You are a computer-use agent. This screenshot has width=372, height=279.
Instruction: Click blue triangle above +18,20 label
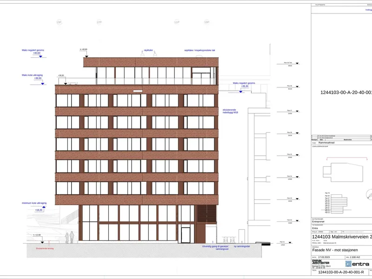(x=44, y=207)
